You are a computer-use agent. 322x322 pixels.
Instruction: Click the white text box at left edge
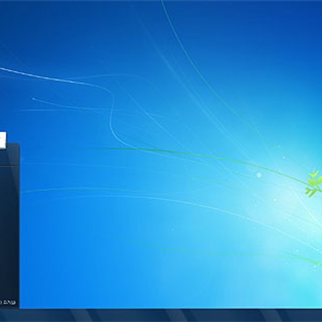click(3, 140)
